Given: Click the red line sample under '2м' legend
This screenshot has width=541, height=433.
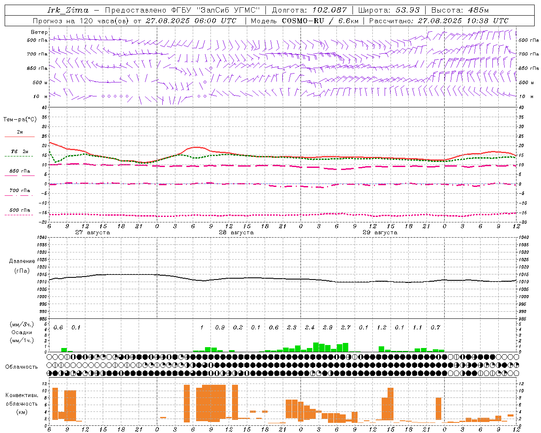Looking at the screenshot, I should (19, 137).
